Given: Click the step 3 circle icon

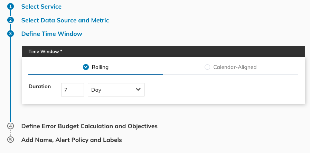Looking at the screenshot, I should pyautogui.click(x=11, y=34).
